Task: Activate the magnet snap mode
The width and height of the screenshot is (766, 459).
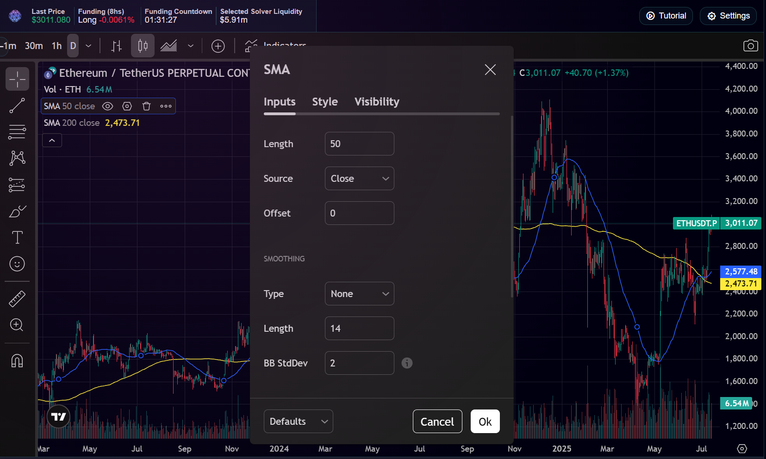Action: coord(17,360)
